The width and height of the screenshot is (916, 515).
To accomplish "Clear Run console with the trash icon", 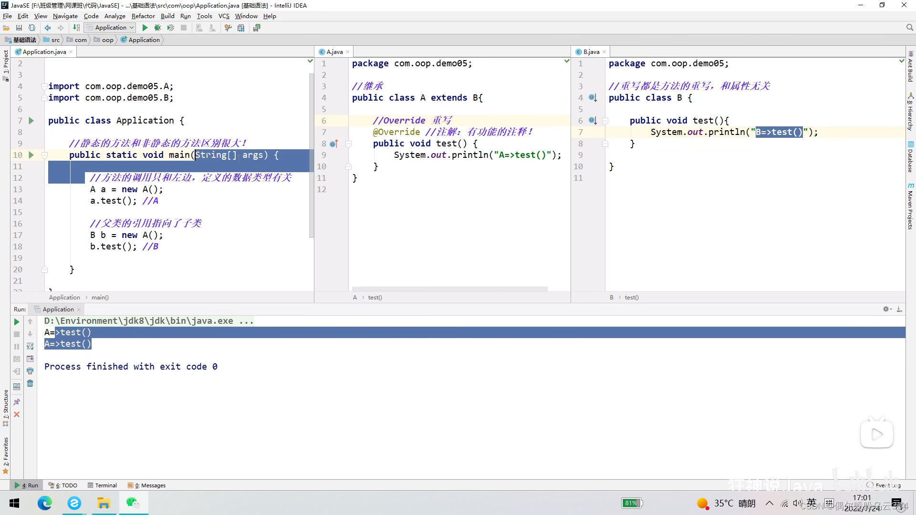I will (30, 383).
